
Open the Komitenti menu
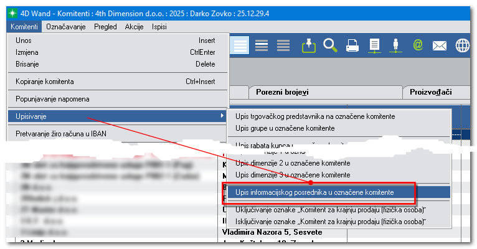coord(25,26)
